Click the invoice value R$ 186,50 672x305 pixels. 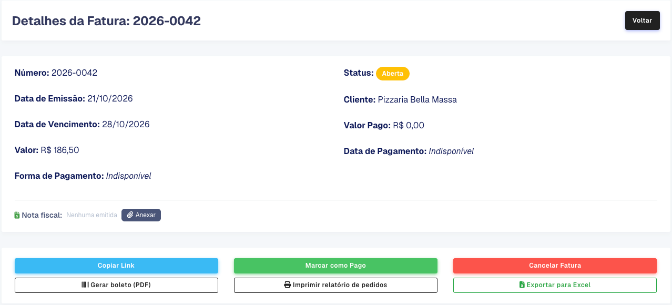coord(60,150)
